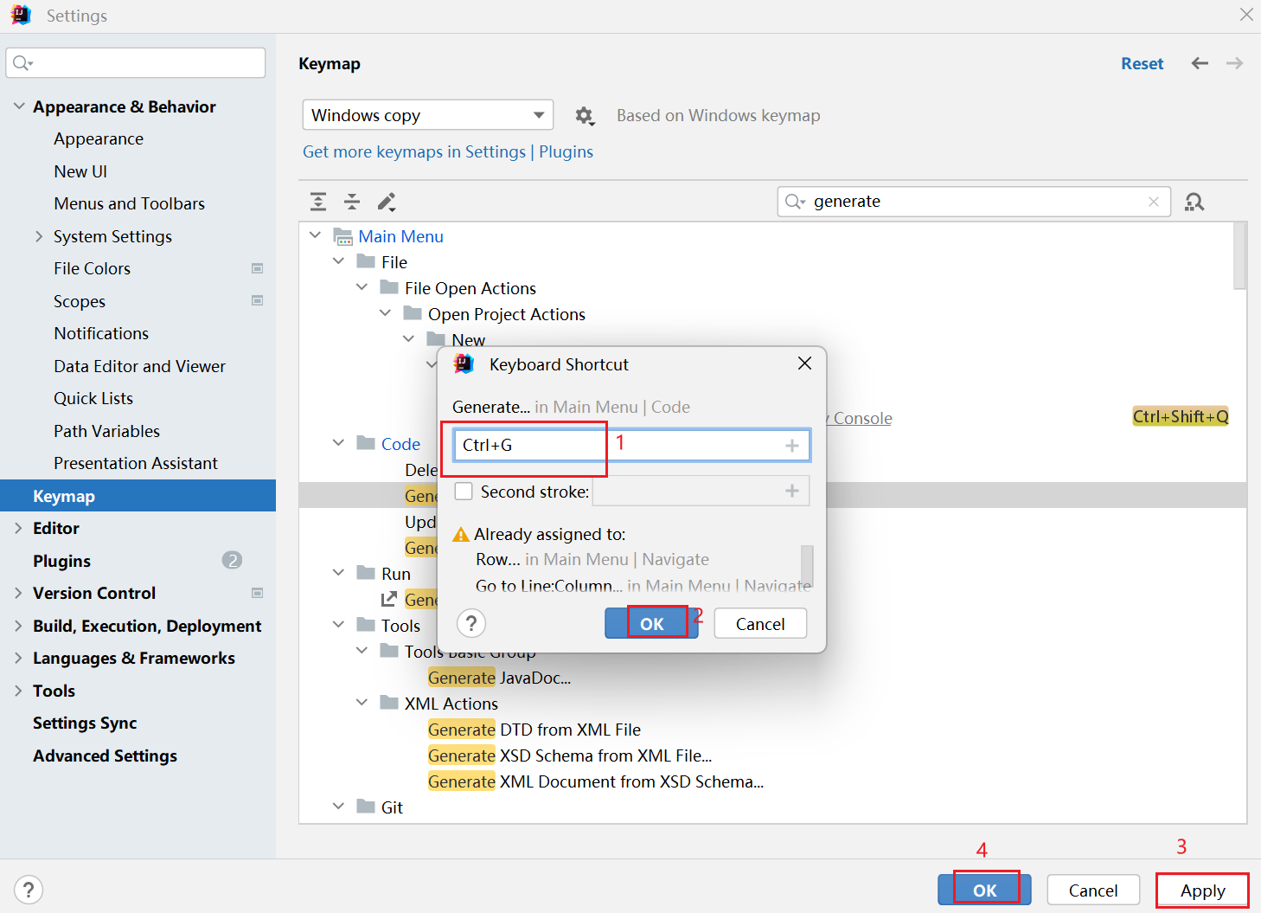Go forward with the right arrow

coord(1234,63)
